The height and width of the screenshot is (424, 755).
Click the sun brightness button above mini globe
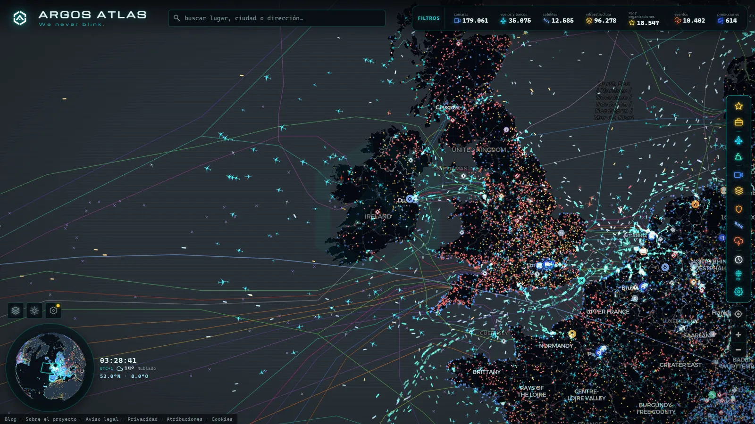click(34, 310)
